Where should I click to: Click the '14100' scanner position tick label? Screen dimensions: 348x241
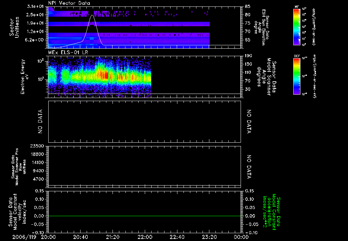37,162
